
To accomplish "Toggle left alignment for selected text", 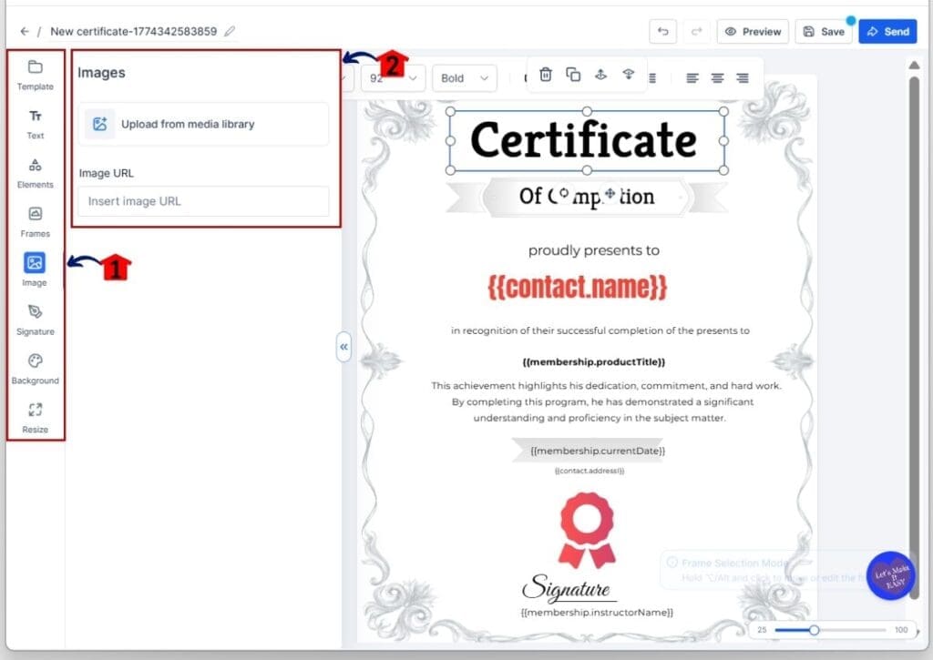I will pos(692,78).
